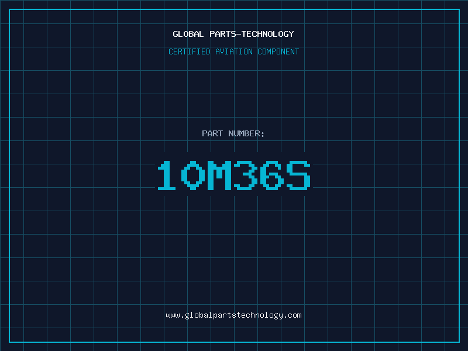Select the part number 10M36S
The image size is (468, 351).
click(234, 175)
